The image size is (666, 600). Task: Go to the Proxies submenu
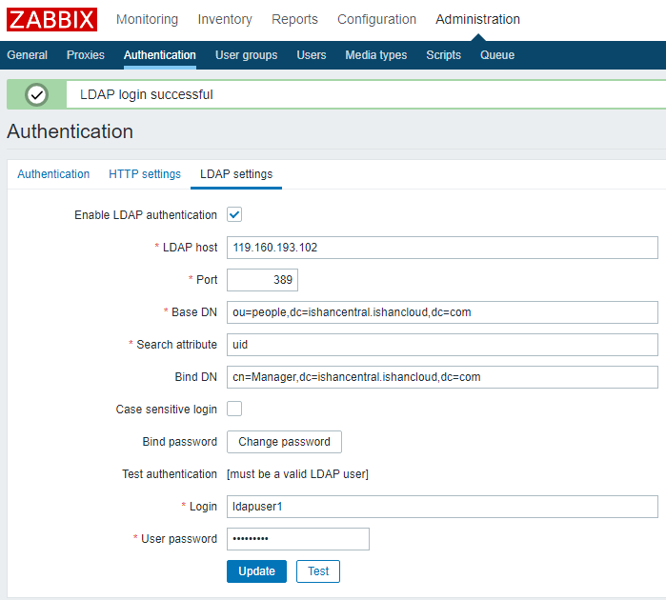tap(86, 55)
